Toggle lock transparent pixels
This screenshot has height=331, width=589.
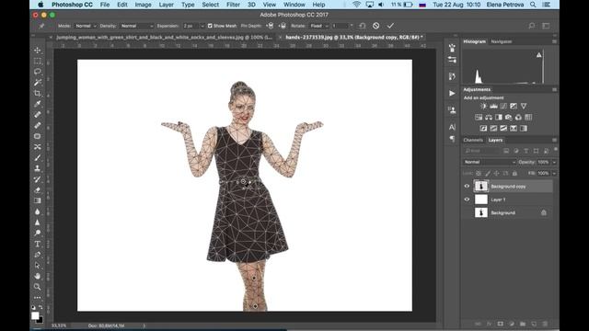[x=479, y=174]
